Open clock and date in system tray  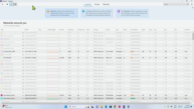click(x=186, y=107)
